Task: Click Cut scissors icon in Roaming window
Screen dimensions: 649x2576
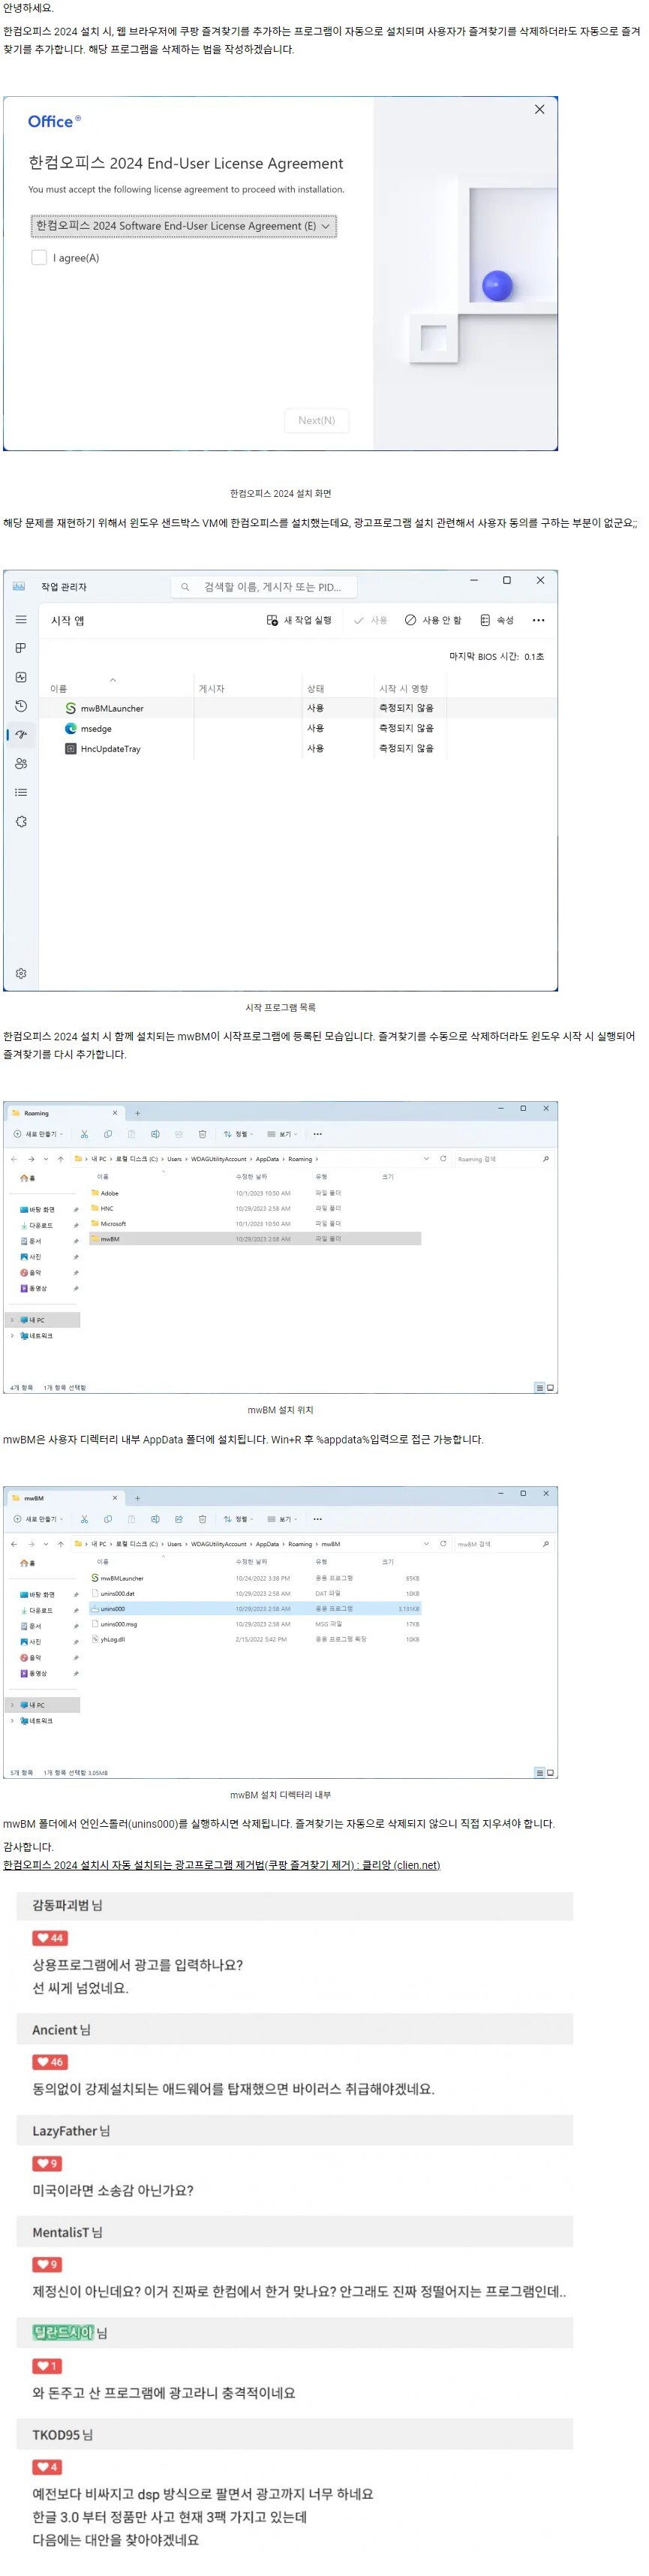Action: coord(84,1134)
